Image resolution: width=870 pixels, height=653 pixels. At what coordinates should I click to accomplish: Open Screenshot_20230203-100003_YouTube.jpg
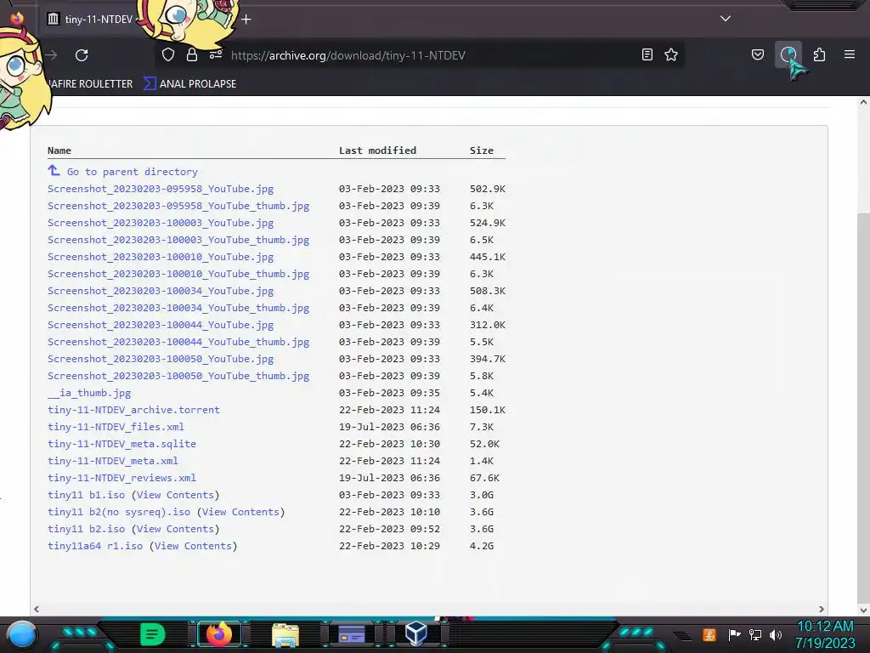pos(161,223)
